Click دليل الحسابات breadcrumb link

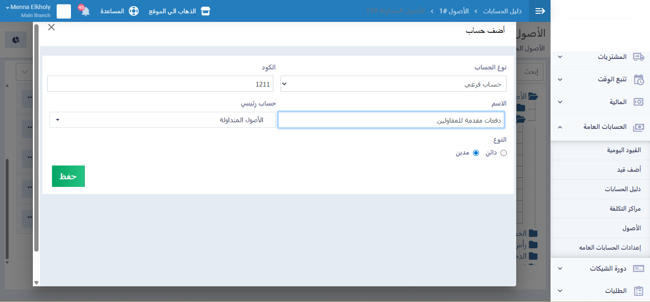[x=502, y=11]
